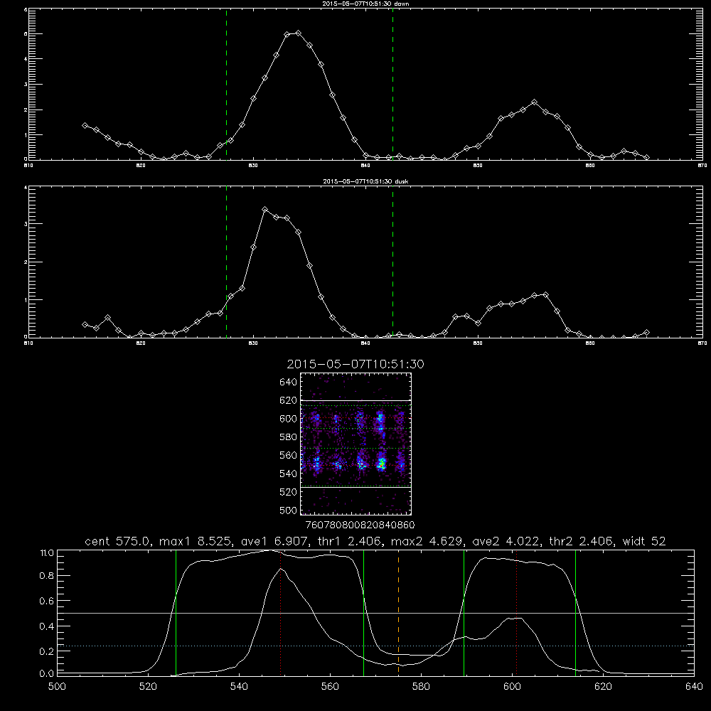Image resolution: width=711 pixels, height=711 pixels.
Task: Click the highest diamond point of the dusk curve
Action: (x=264, y=210)
